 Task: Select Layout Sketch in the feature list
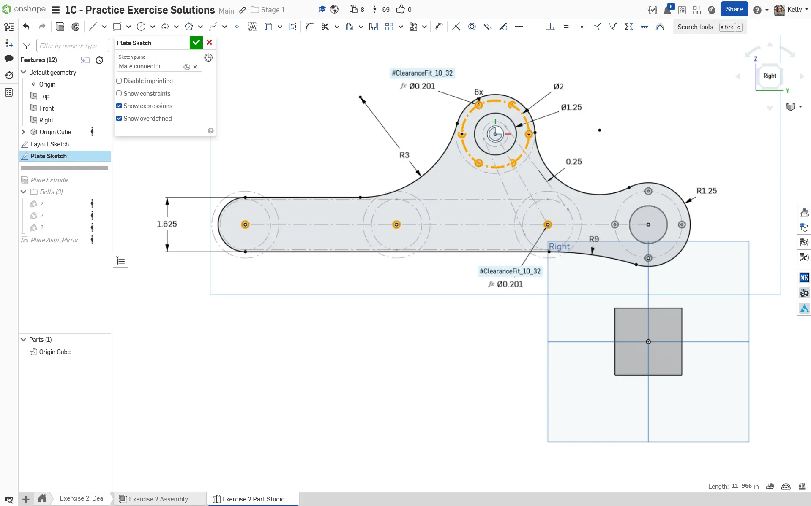tap(49, 144)
